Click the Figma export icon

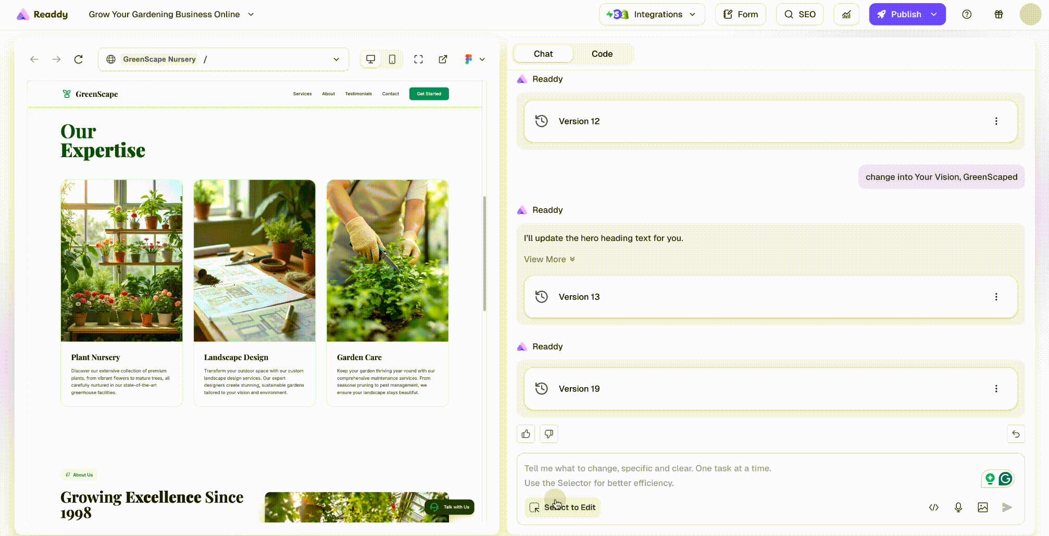point(469,59)
